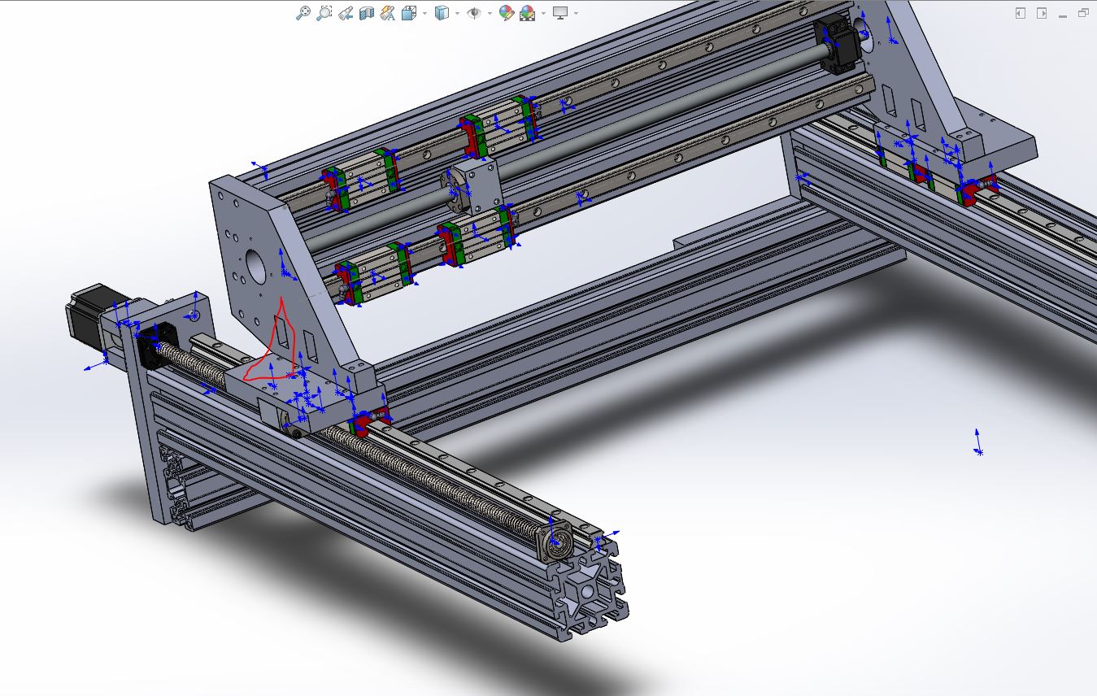Screen dimensions: 1097x696
Task: Click the Zoom to Fit icon
Action: click(303, 13)
